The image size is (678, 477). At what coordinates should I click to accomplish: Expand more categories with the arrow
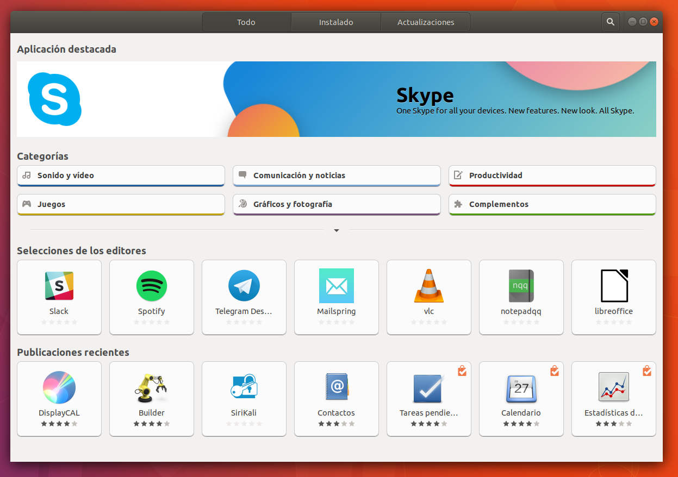[337, 230]
